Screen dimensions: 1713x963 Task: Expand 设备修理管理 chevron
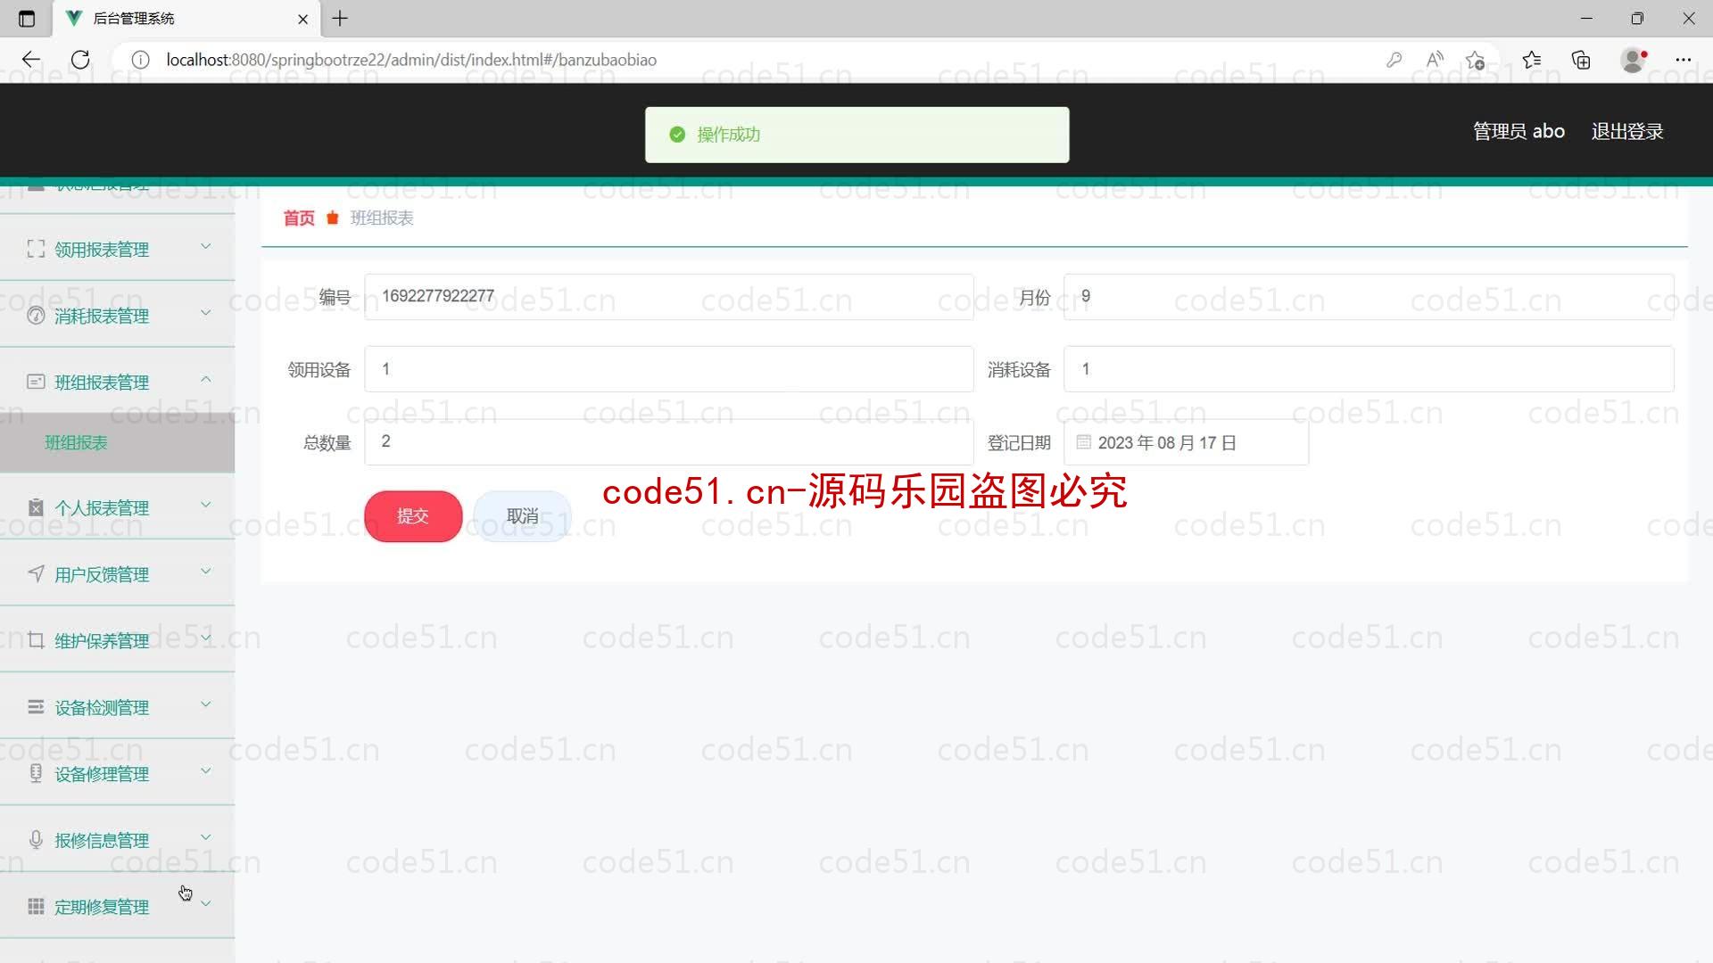[206, 770]
